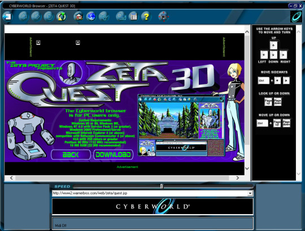305x231 pixels.
Task: Open Help with yellow question mark
Action: tap(146, 16)
